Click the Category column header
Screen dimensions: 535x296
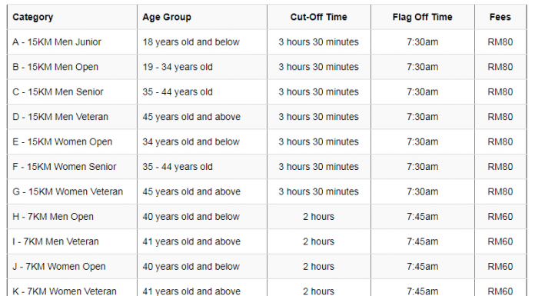point(72,17)
